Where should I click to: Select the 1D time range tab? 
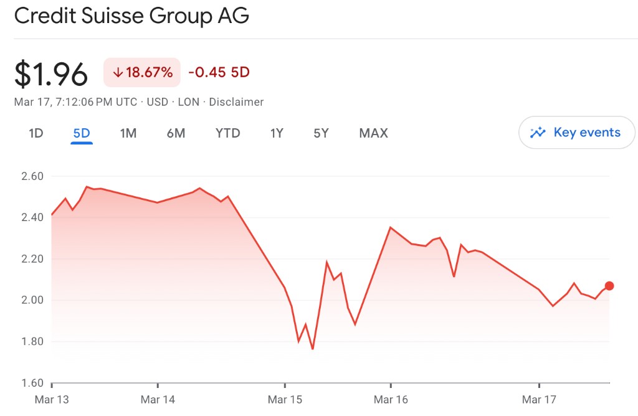[36, 133]
